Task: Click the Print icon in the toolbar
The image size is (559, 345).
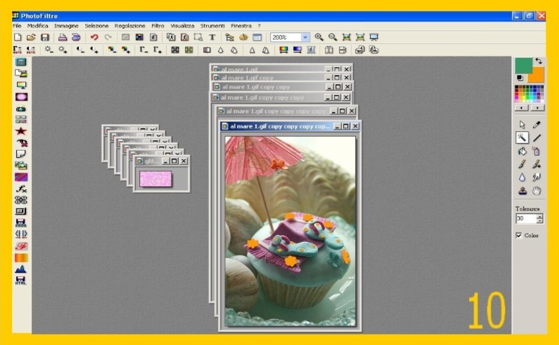Action: click(62, 37)
